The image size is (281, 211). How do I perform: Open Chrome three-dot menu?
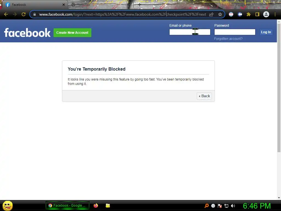click(x=275, y=14)
